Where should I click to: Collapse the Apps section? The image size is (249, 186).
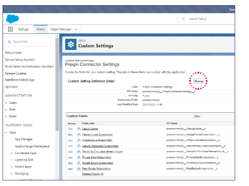pyautogui.click(x=6, y=133)
